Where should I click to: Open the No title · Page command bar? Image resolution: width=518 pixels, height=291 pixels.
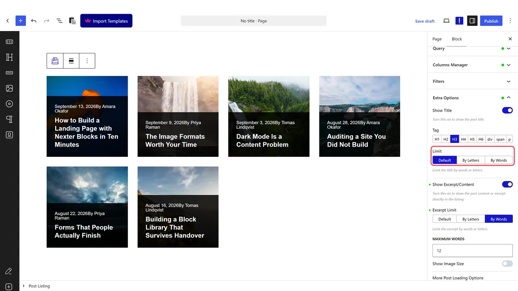coord(254,21)
